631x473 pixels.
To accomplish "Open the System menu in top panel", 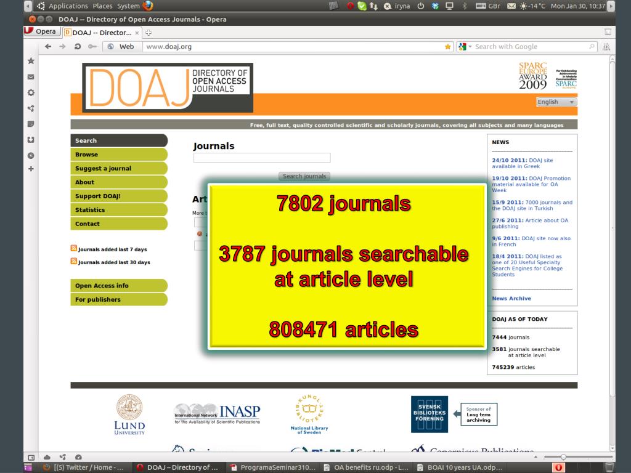I will pos(128,6).
